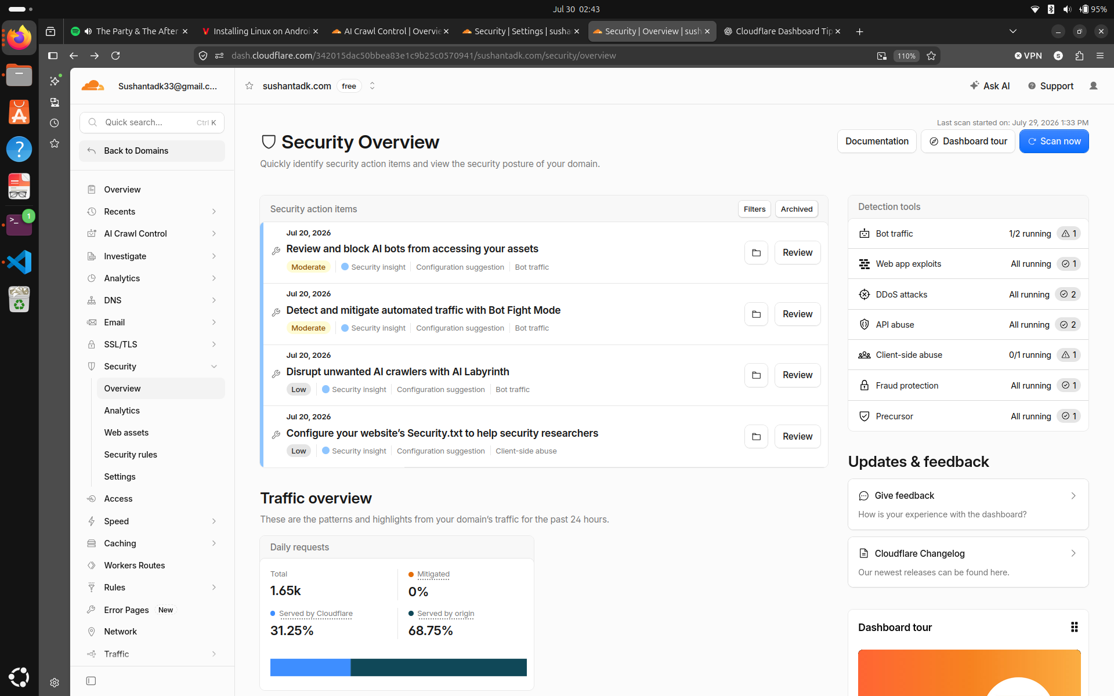Archive the Bot Fight Mode action item
The height and width of the screenshot is (696, 1114).
[x=756, y=314]
